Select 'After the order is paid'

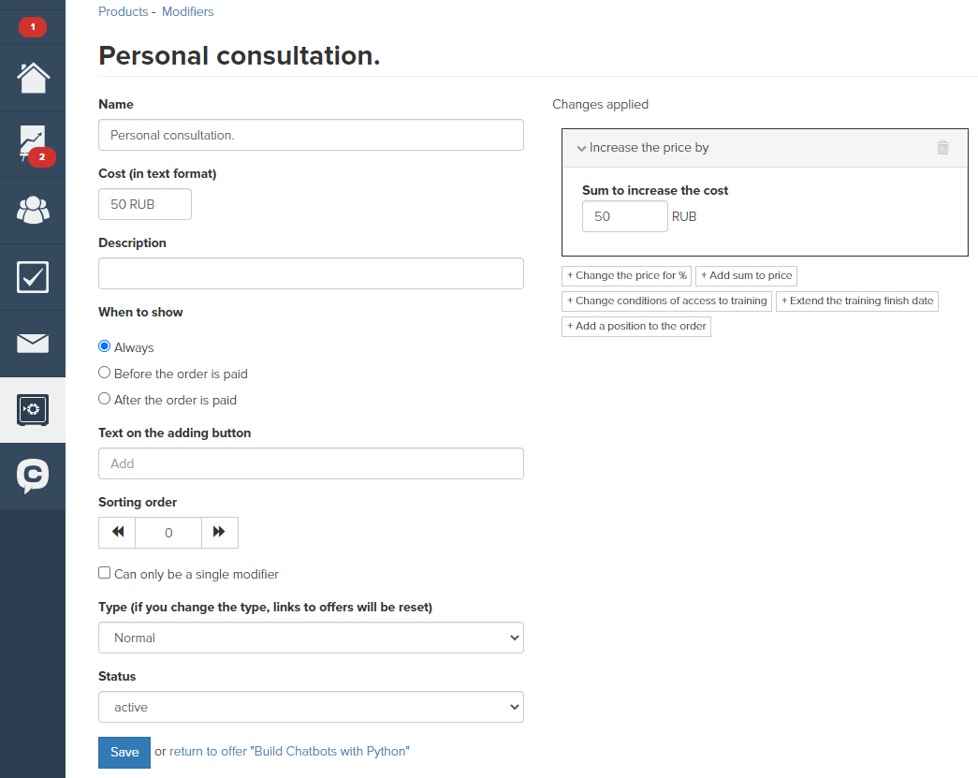click(104, 399)
